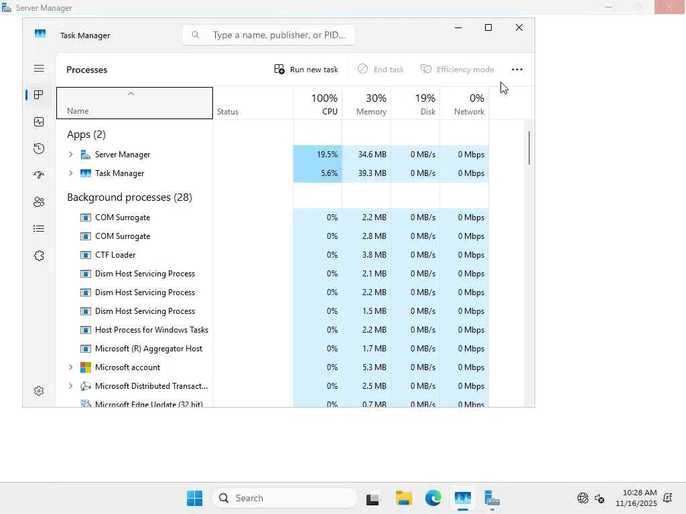Expand the Server Manager process group

pyautogui.click(x=70, y=155)
